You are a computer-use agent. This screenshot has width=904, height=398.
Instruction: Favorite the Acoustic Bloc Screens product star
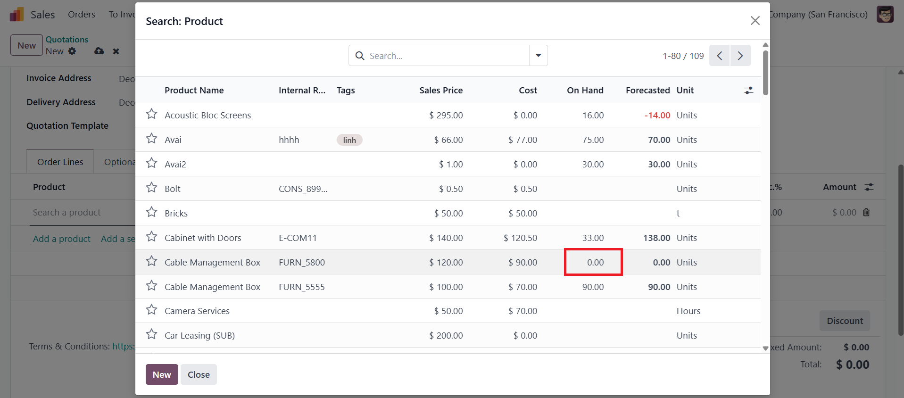[151, 114]
